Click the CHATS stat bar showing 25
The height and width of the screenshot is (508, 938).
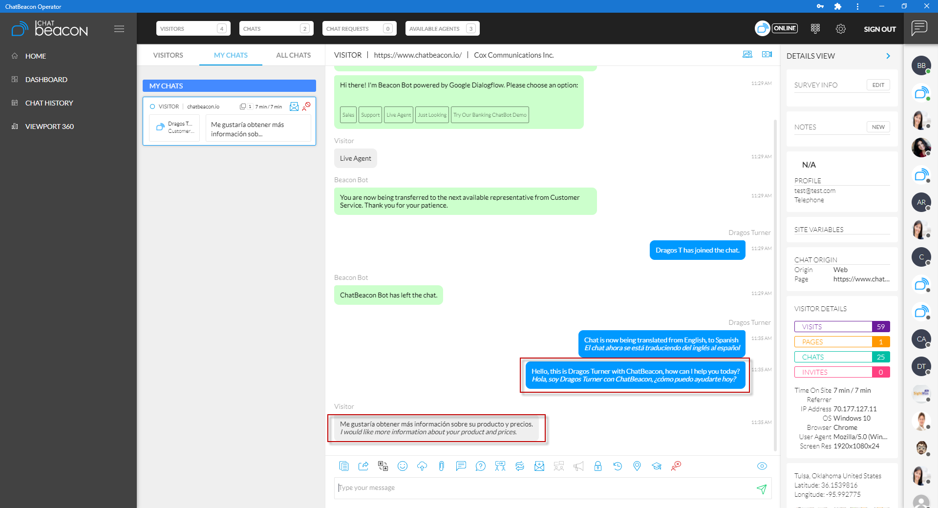pyautogui.click(x=842, y=357)
